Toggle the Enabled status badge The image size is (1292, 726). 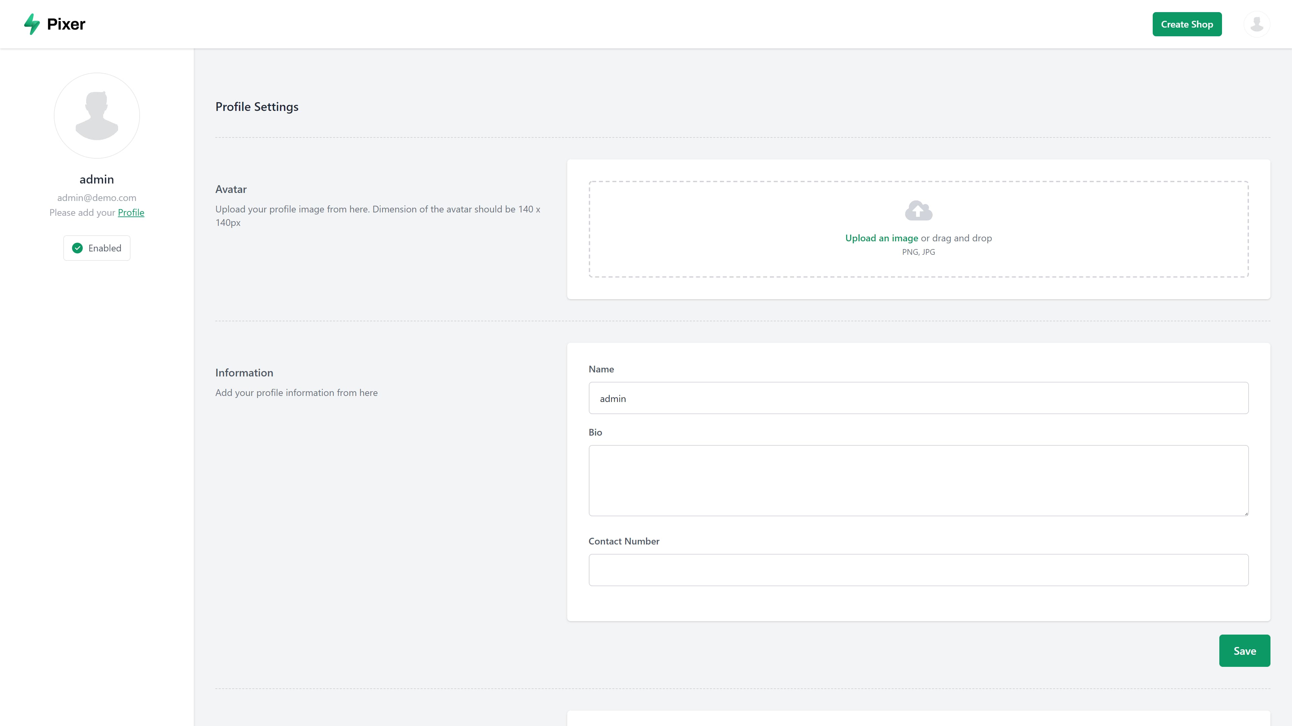96,247
